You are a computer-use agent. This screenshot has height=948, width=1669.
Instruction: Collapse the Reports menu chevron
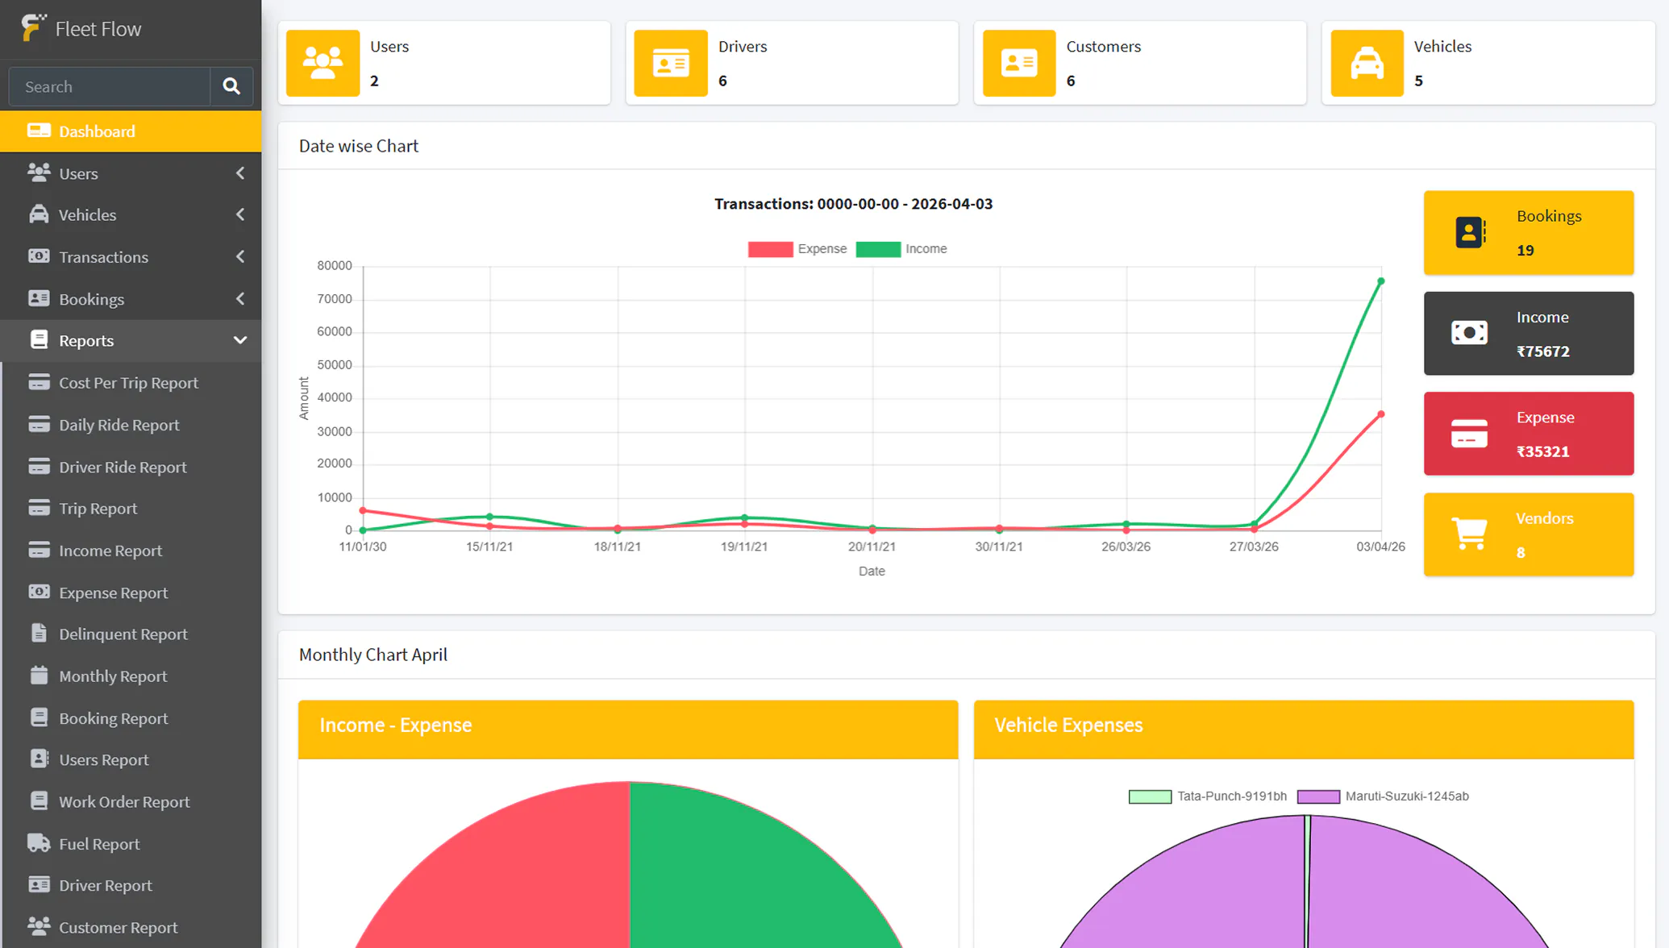[x=240, y=341]
